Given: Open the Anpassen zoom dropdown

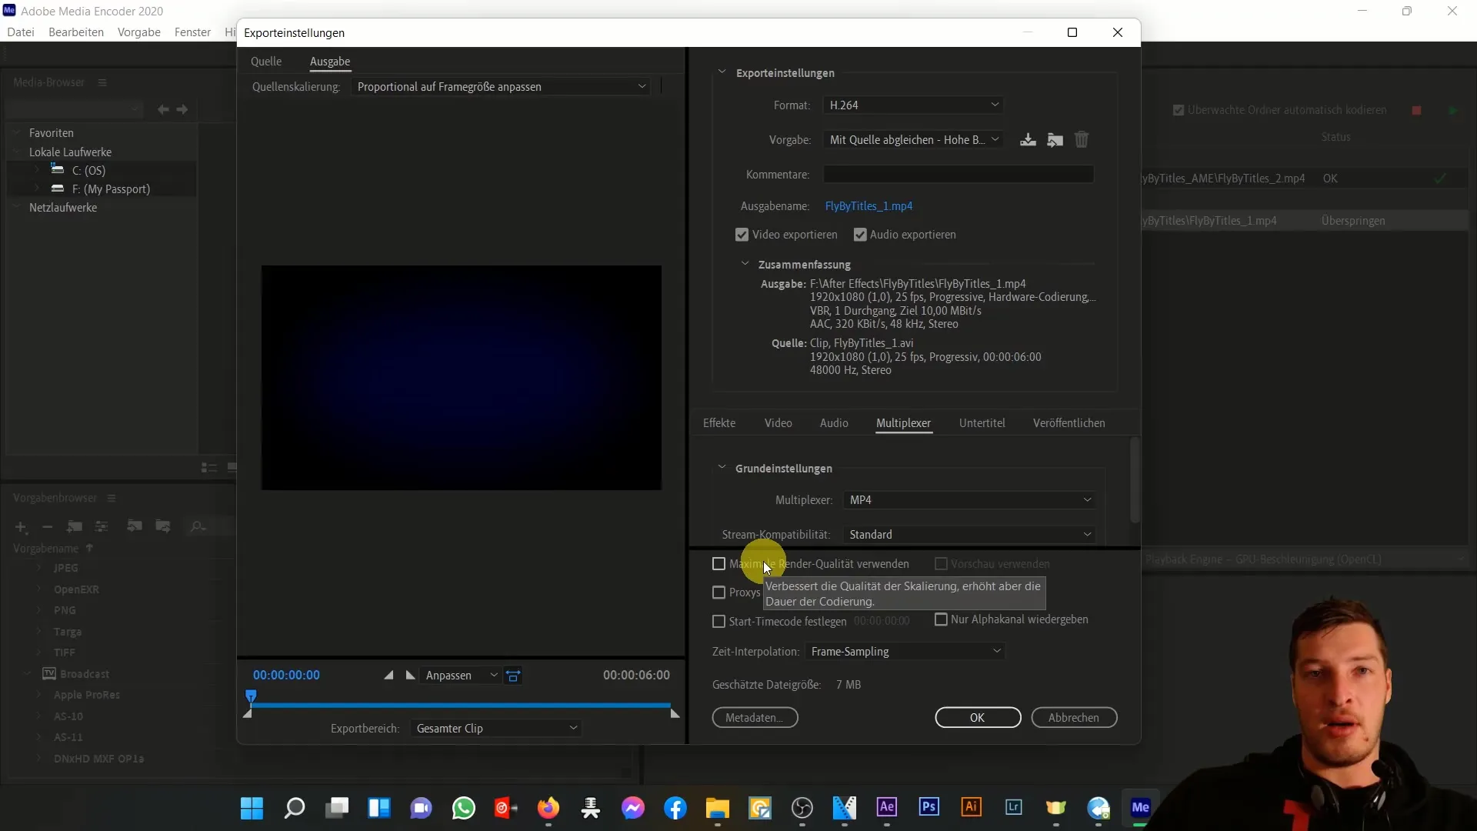Looking at the screenshot, I should (x=462, y=676).
